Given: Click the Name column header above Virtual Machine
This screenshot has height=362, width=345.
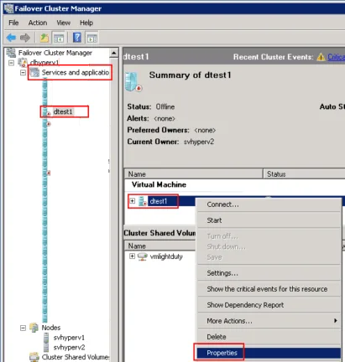Looking at the screenshot, I should 194,174.
